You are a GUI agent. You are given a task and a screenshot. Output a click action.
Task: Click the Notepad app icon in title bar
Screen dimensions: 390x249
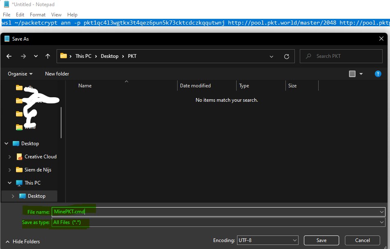(x=7, y=4)
